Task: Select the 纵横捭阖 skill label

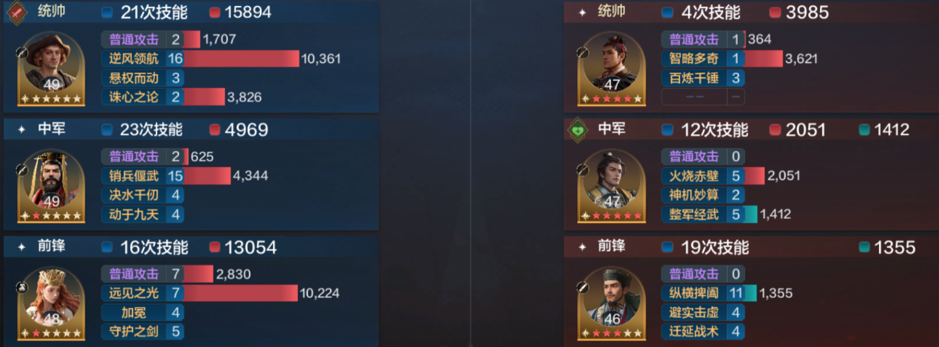Action: [x=694, y=293]
